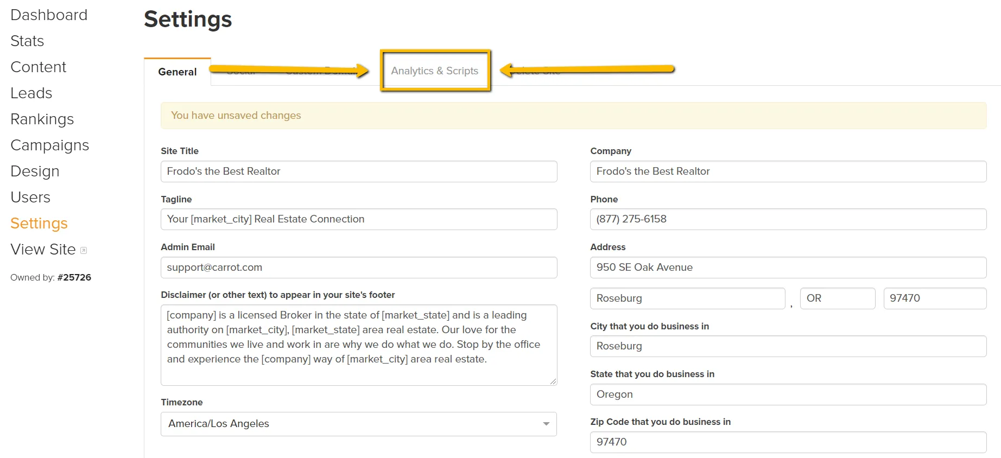The width and height of the screenshot is (1001, 458).
Task: Click the State that you do business in field
Action: tap(788, 395)
